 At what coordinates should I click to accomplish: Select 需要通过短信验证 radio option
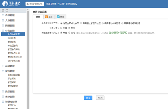(122, 23)
